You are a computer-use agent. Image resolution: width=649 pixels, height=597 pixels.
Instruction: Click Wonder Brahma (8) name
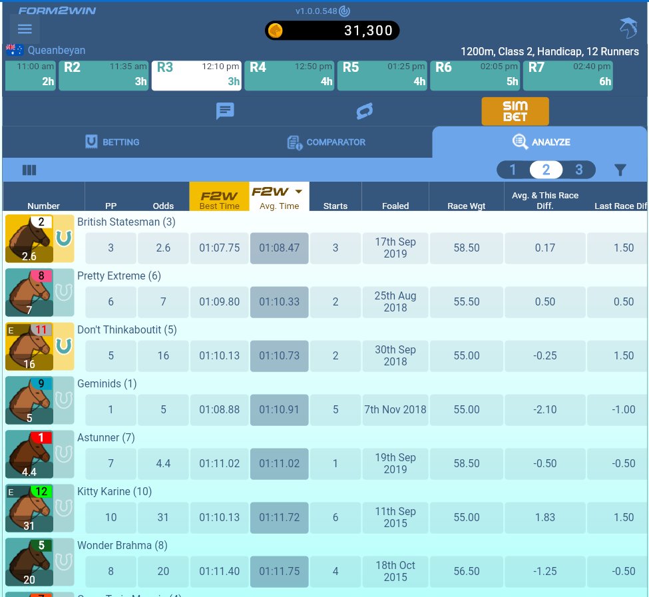(122, 545)
